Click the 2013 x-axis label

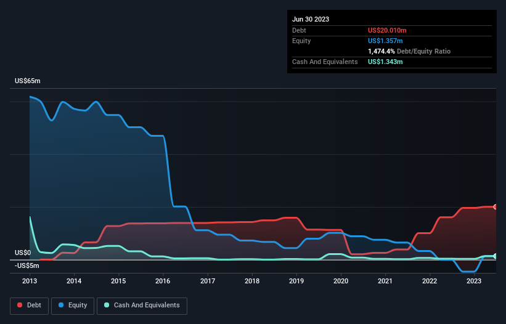pos(30,281)
